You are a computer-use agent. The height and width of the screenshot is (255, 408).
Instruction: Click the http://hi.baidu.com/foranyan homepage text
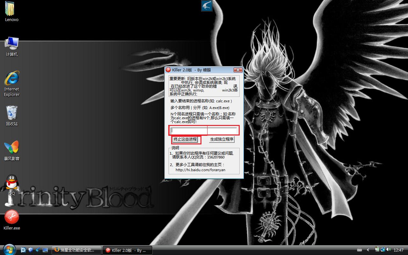(200, 170)
